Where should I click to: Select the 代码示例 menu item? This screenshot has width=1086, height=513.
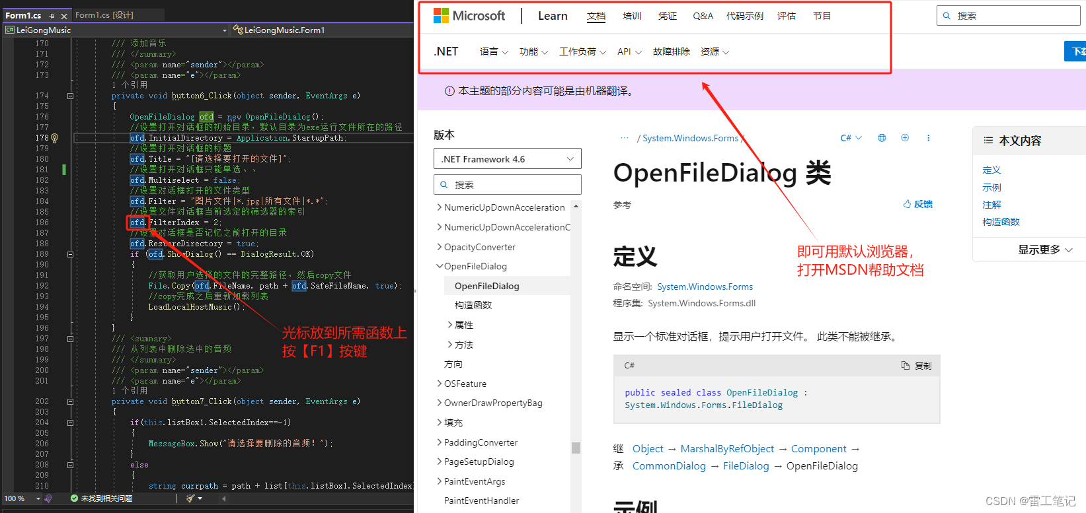pyautogui.click(x=745, y=16)
